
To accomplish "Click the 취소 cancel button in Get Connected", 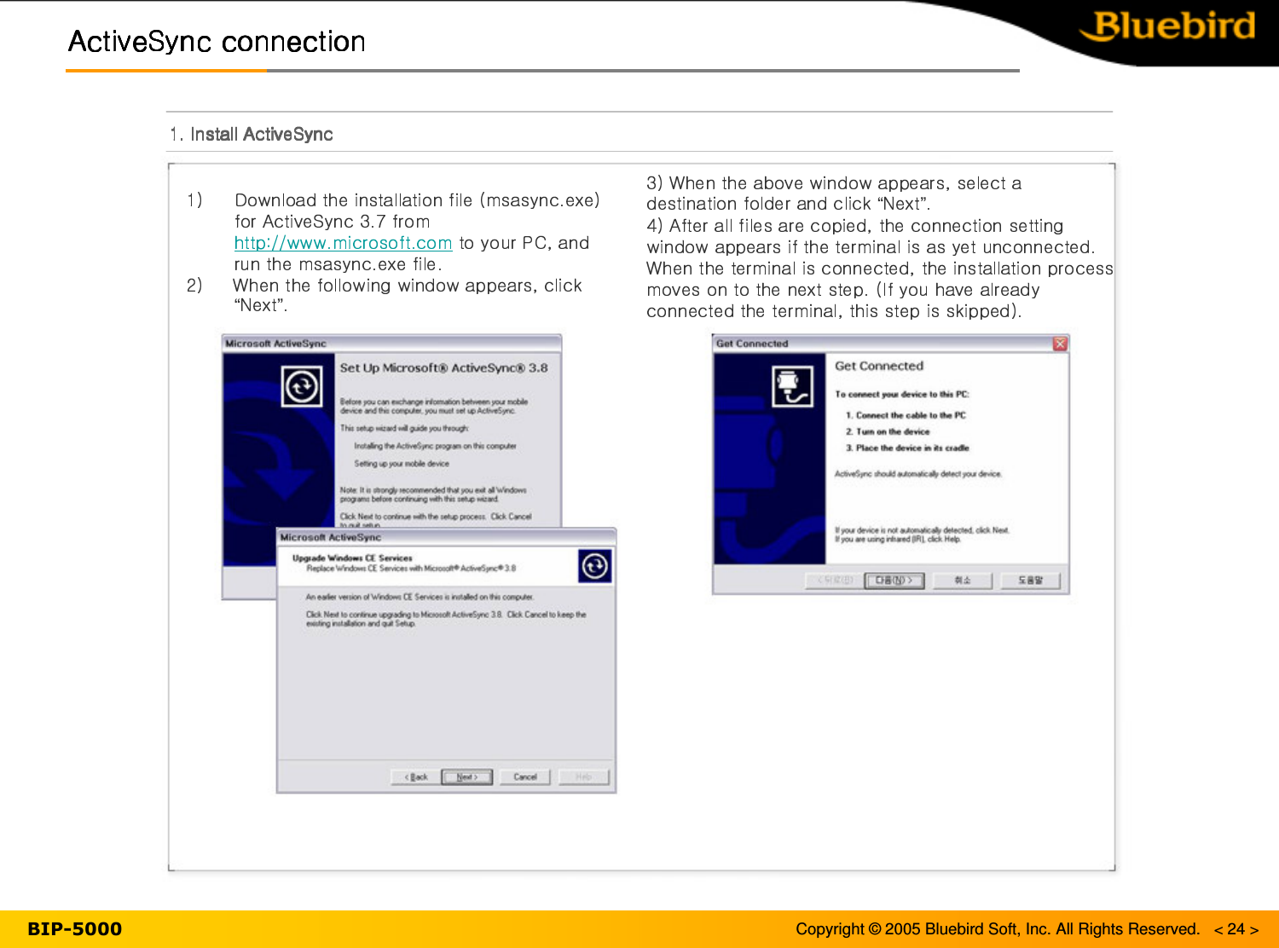I will (x=962, y=581).
